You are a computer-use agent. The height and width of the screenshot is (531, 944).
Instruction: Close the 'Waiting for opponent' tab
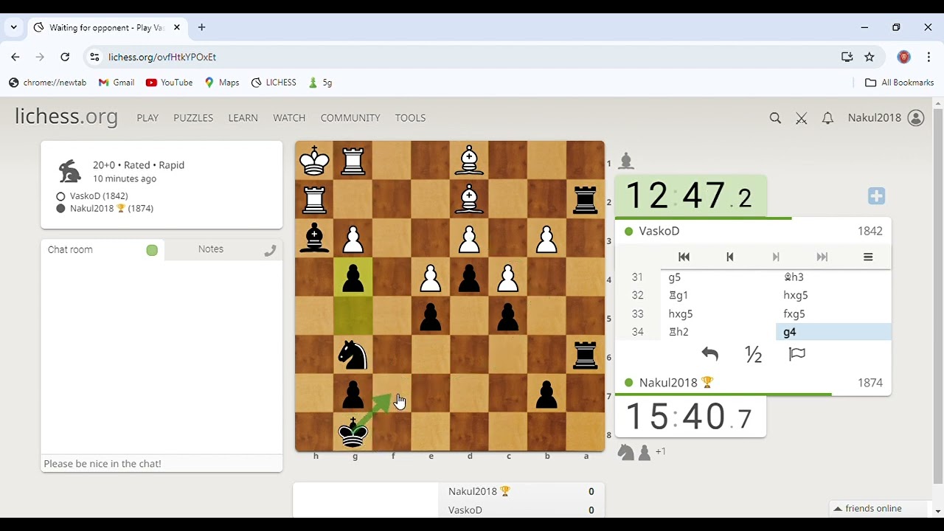point(177,27)
